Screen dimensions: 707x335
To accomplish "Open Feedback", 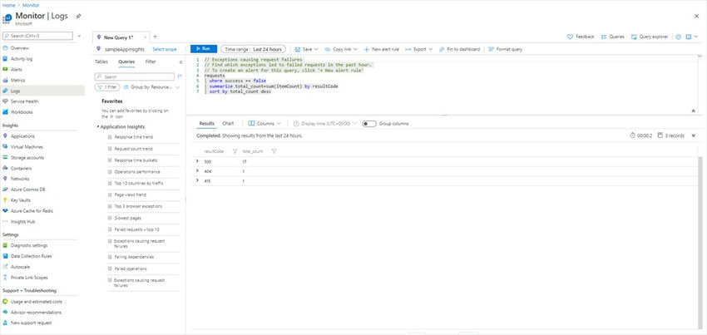I will click(581, 37).
